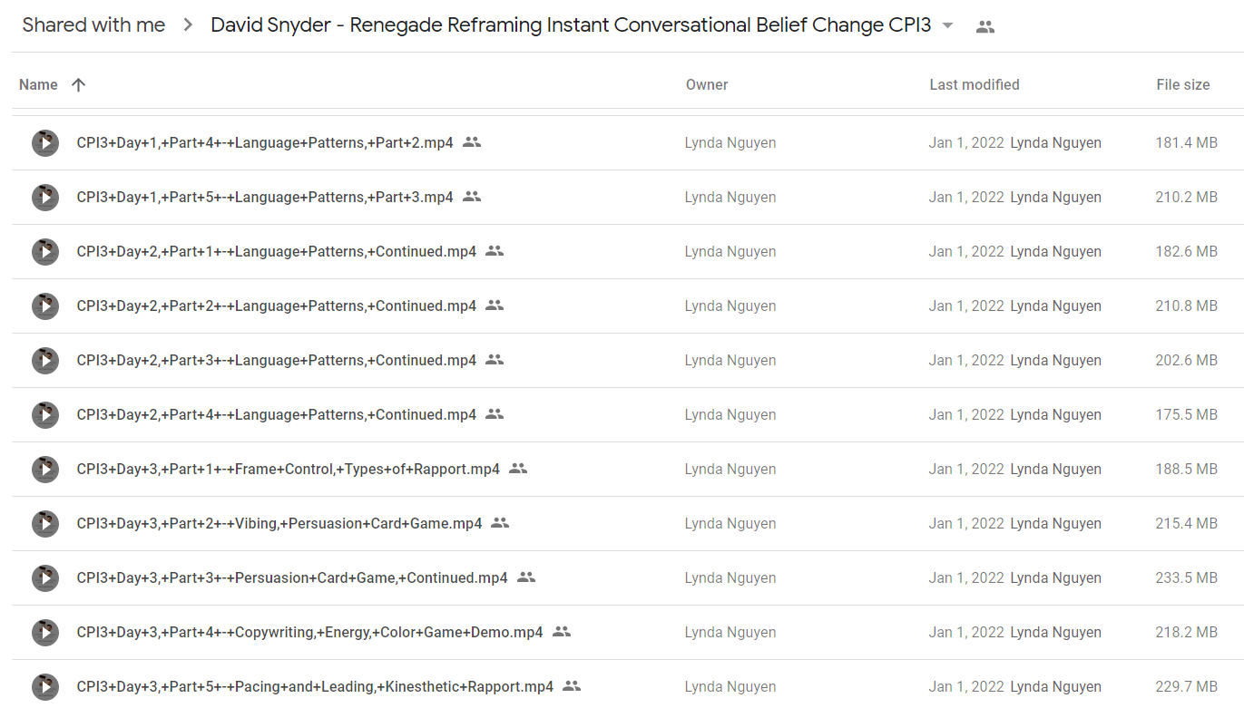Click shared icon beside Frame+Control filename
The height and width of the screenshot is (708, 1244).
tap(518, 469)
